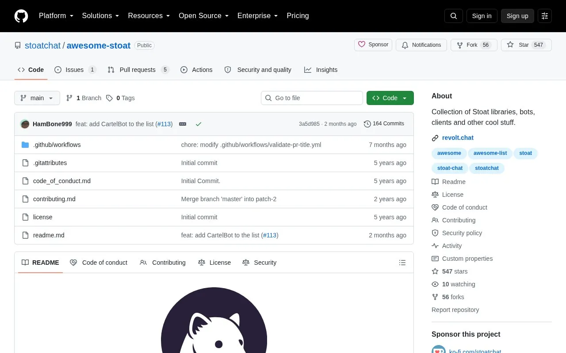The width and height of the screenshot is (566, 353).
Task: Open the GitHub homepage logo
Action: [21, 16]
